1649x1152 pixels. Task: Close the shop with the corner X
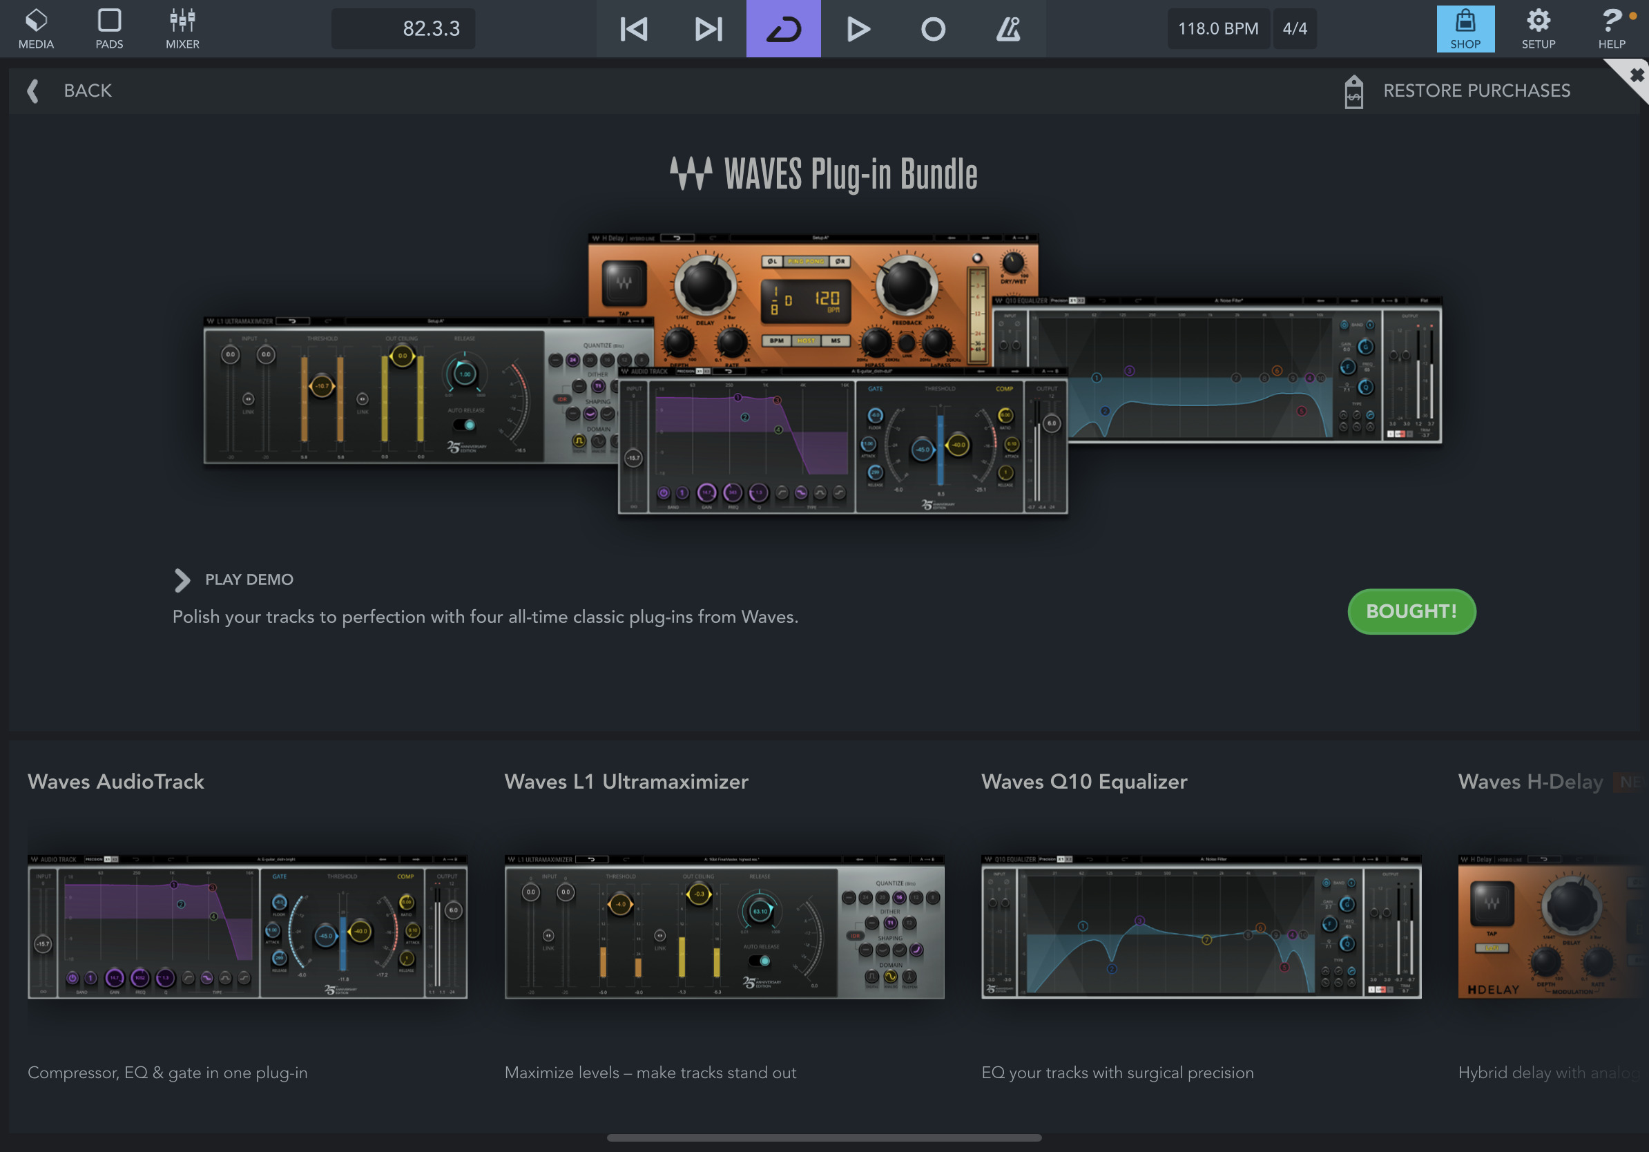(x=1635, y=75)
